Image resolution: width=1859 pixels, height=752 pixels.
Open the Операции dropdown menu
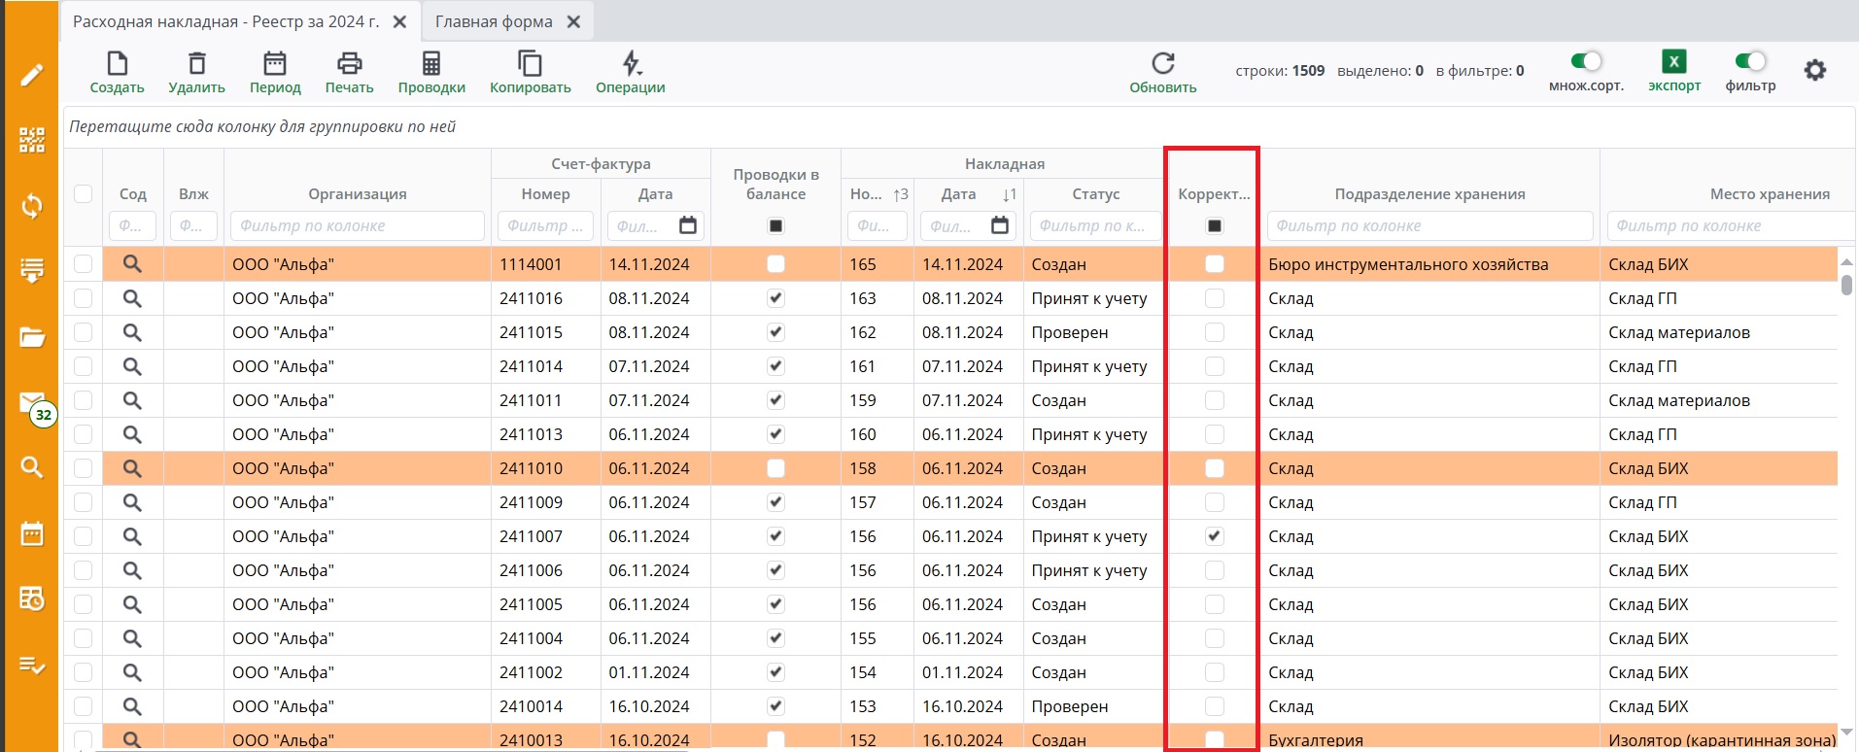click(631, 64)
